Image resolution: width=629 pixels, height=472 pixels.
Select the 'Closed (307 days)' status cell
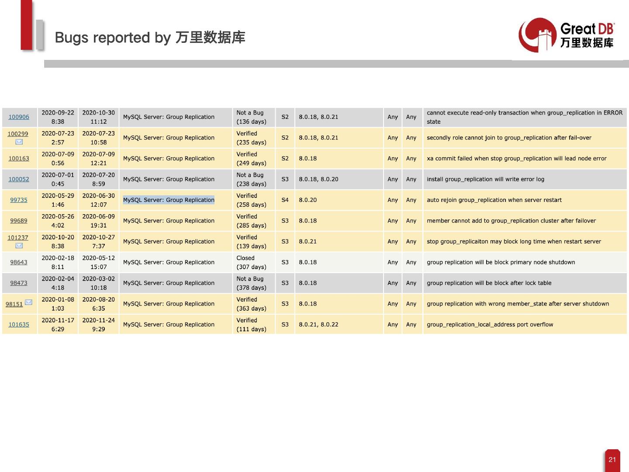pos(251,262)
